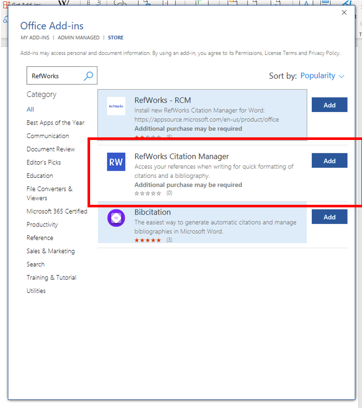Click the RefWorks - RCM logo icon
This screenshot has width=362, height=408.
[116, 106]
